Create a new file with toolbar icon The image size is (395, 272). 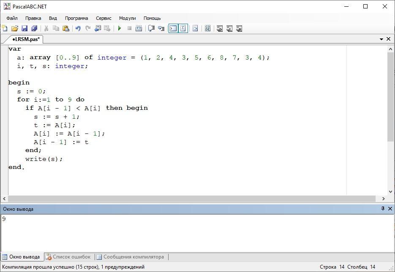pyautogui.click(x=5, y=28)
